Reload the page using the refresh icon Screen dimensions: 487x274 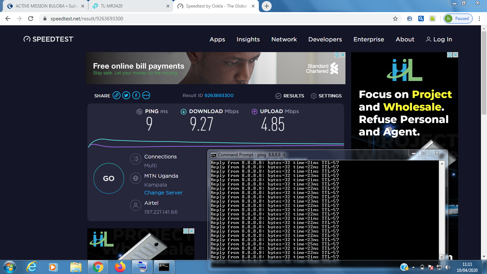point(31,19)
